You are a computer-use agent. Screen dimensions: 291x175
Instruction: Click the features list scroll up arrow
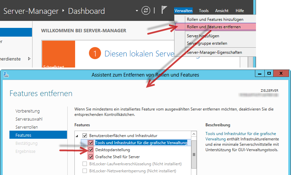[x=194, y=134]
